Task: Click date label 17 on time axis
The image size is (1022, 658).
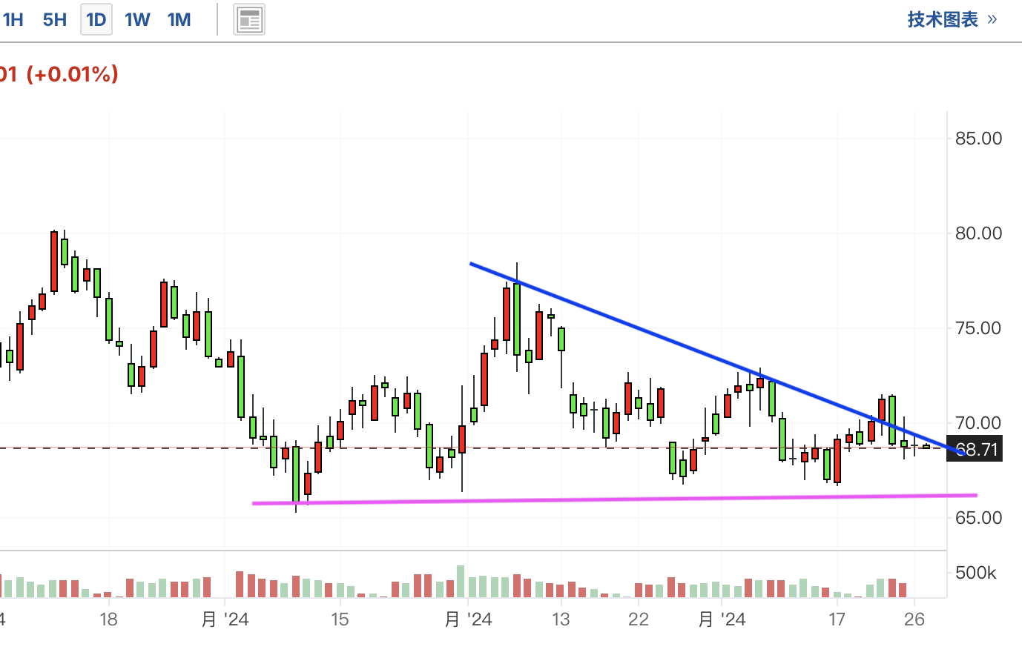Action: [x=837, y=619]
